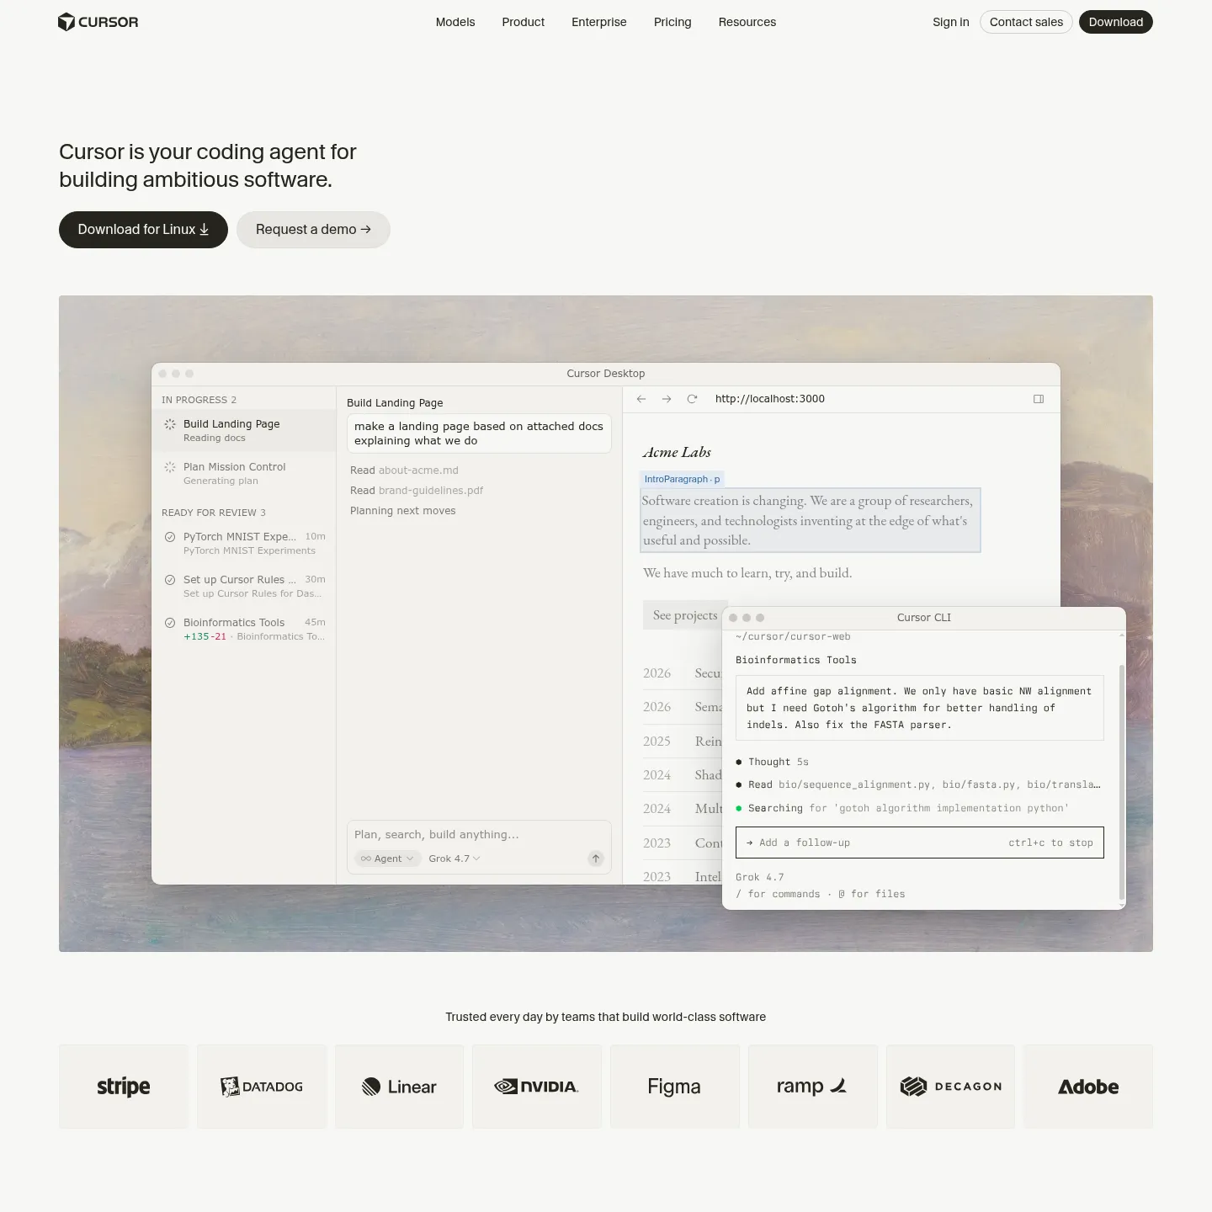Open the Stripe logo card
This screenshot has width=1212, height=1212.
124,1087
